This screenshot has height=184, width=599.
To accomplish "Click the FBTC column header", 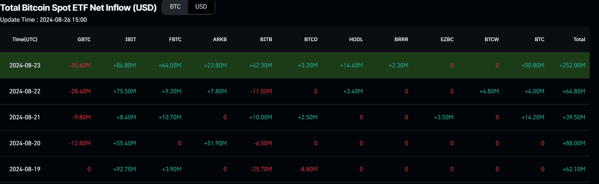I will click(x=175, y=39).
